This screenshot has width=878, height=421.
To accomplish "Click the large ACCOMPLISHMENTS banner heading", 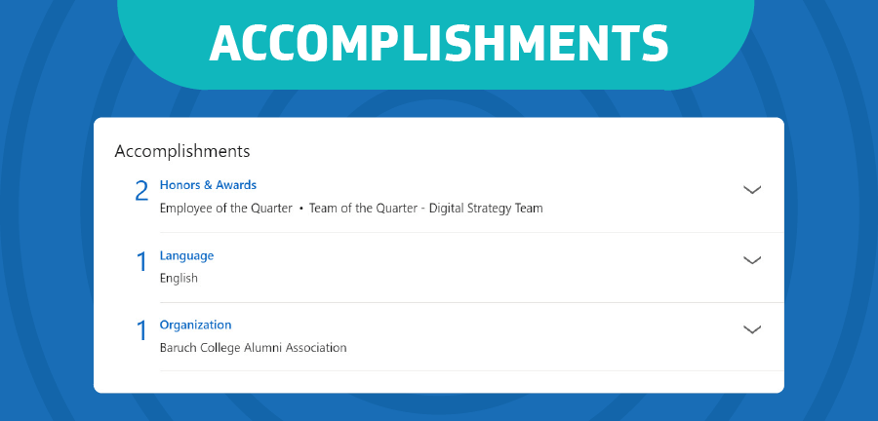I will point(439,44).
